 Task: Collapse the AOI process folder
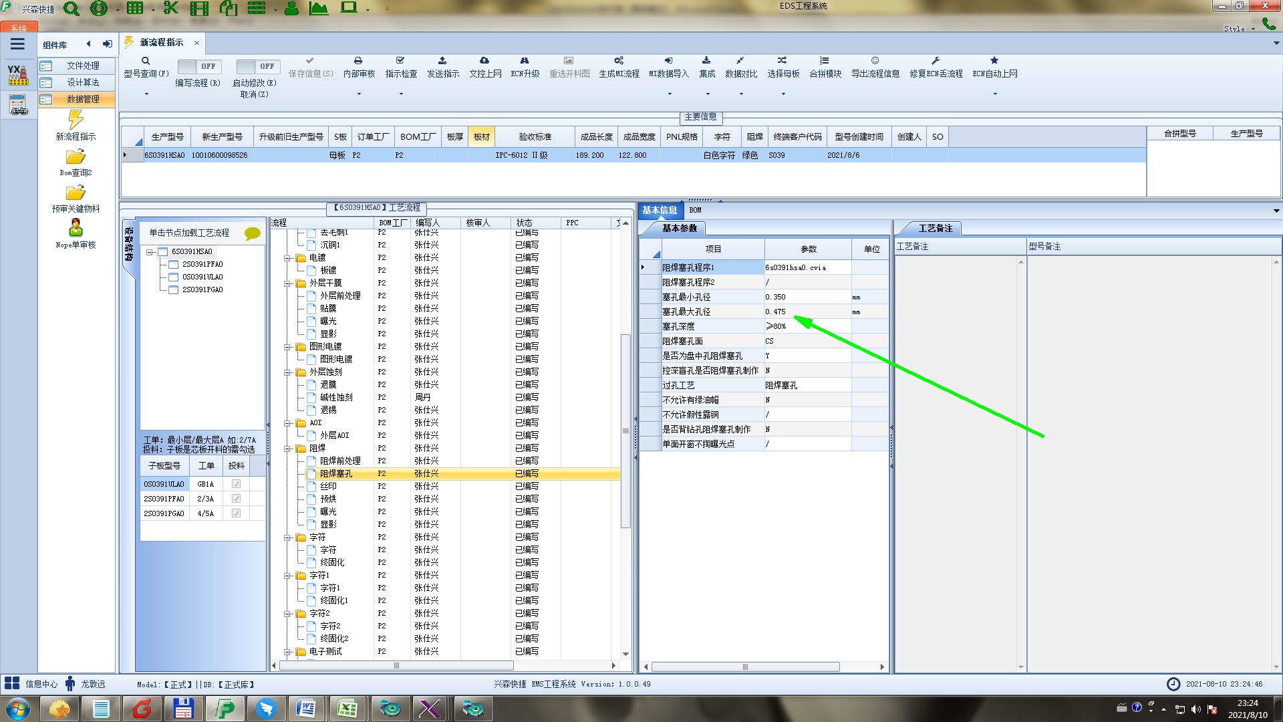coord(287,423)
